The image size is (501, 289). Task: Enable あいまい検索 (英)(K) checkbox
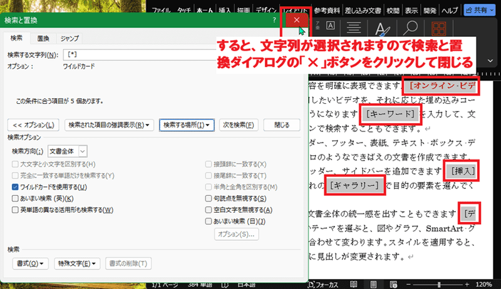coord(15,198)
